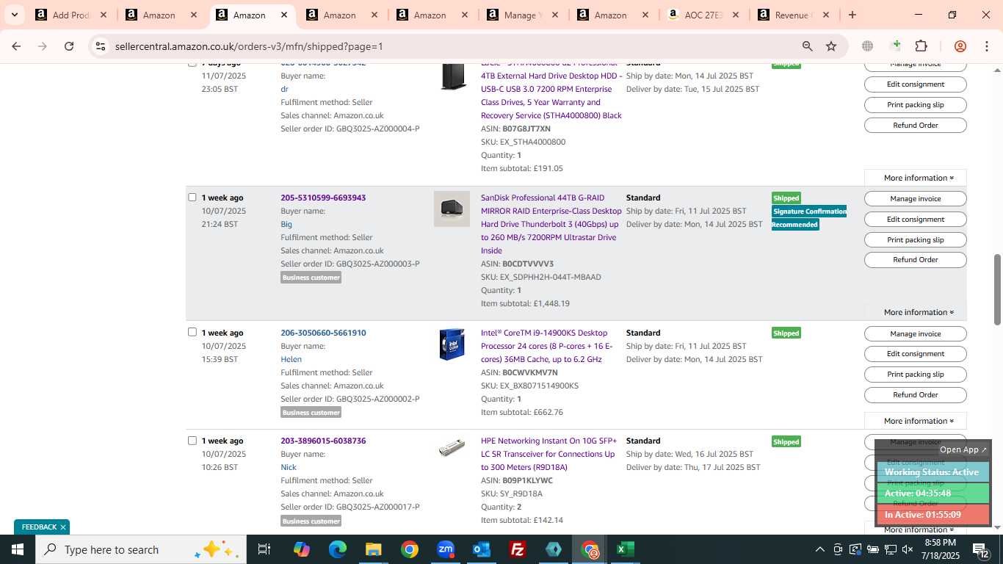Reload the Seller Central page

(x=69, y=46)
